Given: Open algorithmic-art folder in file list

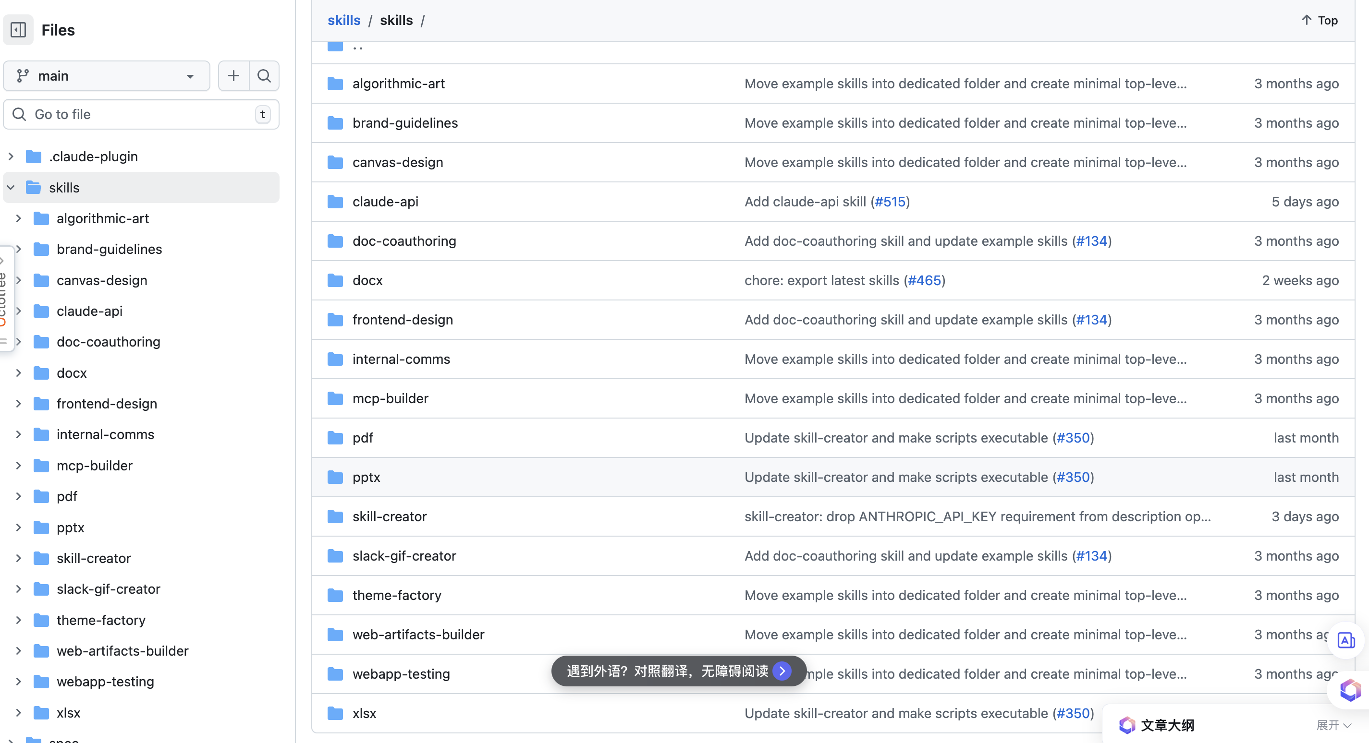Looking at the screenshot, I should pos(399,84).
